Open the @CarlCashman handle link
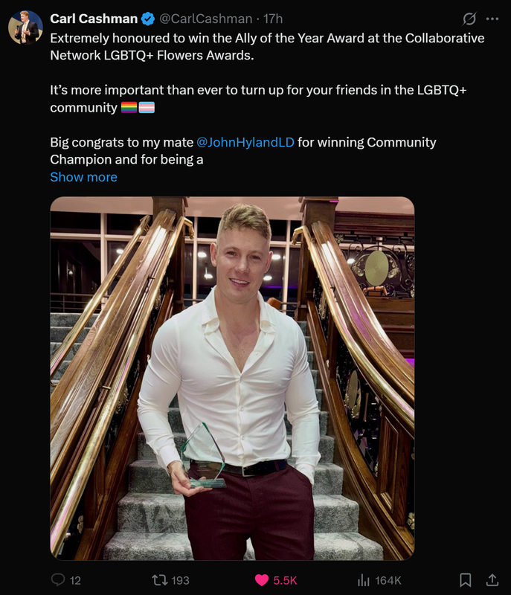 click(205, 19)
